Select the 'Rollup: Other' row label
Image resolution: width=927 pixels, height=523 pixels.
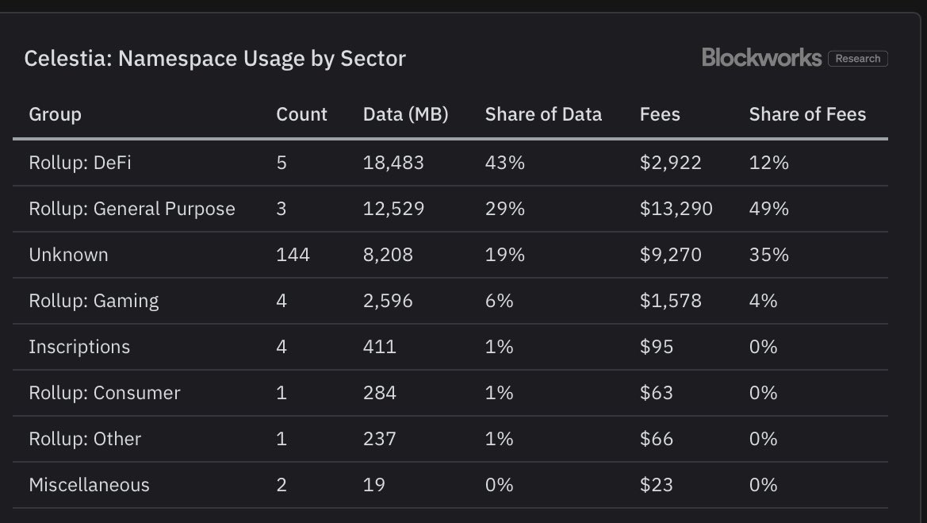coord(85,439)
